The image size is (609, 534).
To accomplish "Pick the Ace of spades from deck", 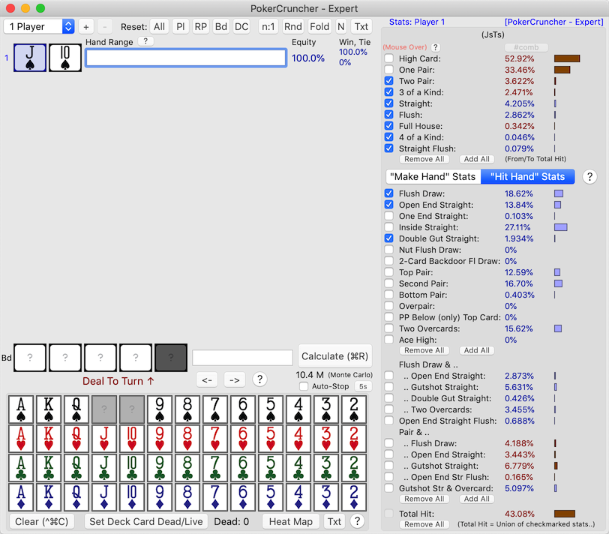I will (21, 409).
